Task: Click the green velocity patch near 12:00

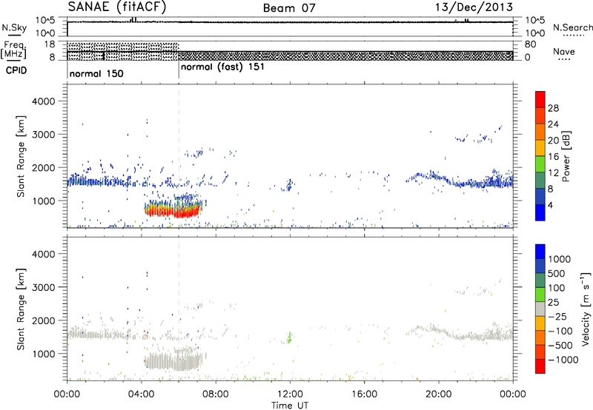Action: tap(289, 338)
